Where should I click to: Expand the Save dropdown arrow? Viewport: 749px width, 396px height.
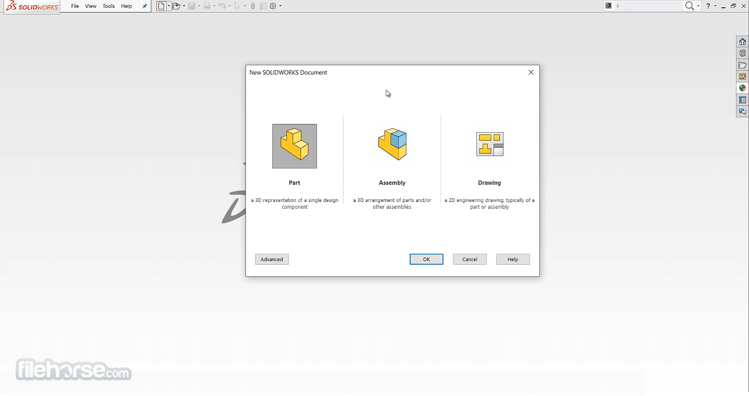199,6
